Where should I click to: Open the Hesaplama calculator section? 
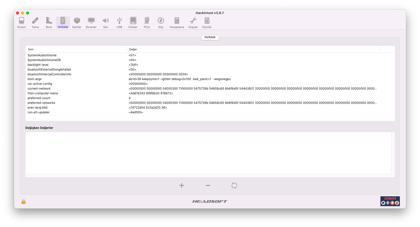tap(177, 23)
